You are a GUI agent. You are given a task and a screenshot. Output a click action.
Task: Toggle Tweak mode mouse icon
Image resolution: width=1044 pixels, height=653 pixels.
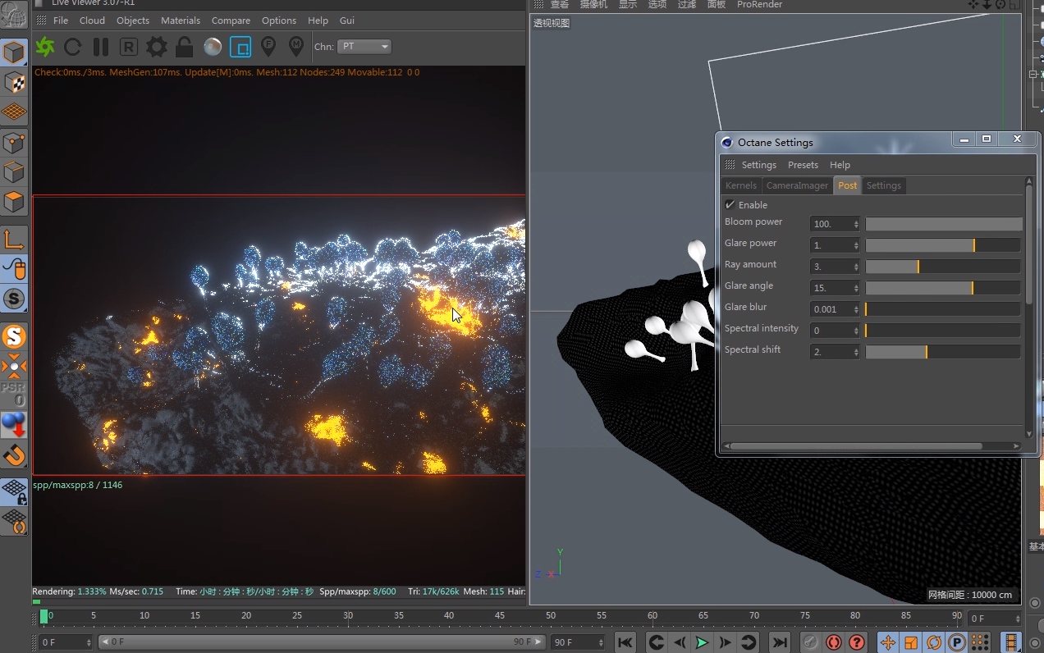pos(15,268)
